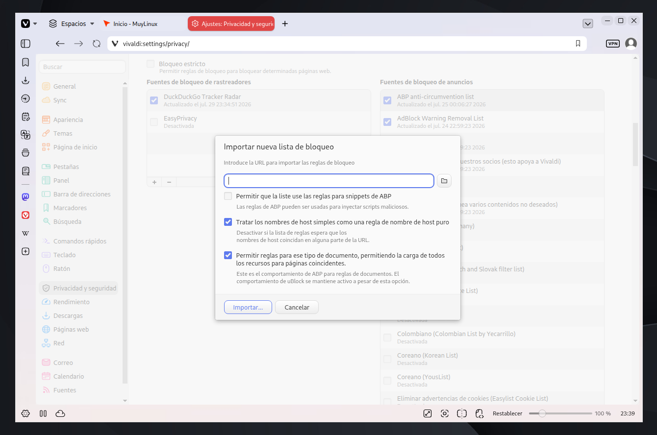Click the clock showing 23:39
The width and height of the screenshot is (657, 435).
tap(628, 413)
